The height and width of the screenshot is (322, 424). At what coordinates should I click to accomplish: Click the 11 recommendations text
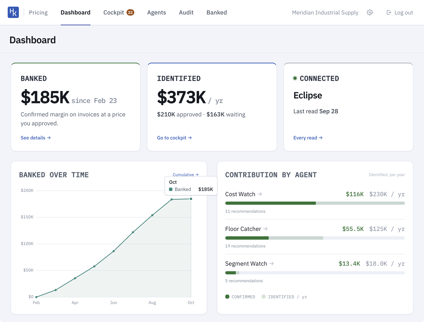(x=245, y=211)
